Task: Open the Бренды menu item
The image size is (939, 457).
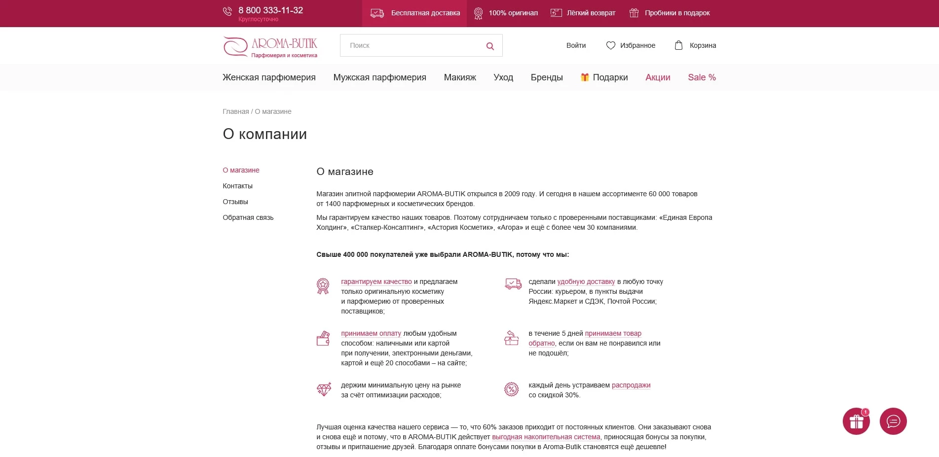Action: [546, 77]
